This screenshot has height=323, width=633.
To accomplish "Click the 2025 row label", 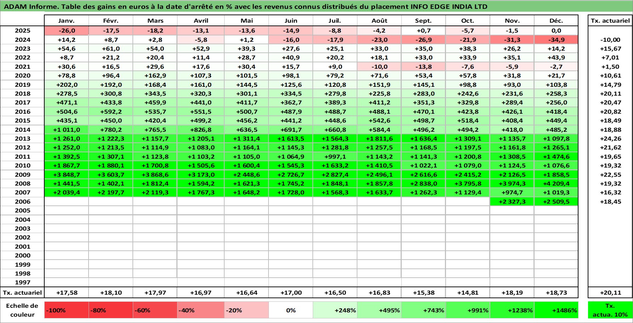I will coord(22,30).
